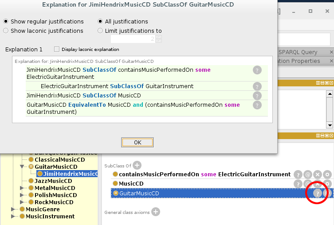The image size is (334, 225).
Task: Select RockMusicCD in the class tree
Action: click(x=54, y=202)
